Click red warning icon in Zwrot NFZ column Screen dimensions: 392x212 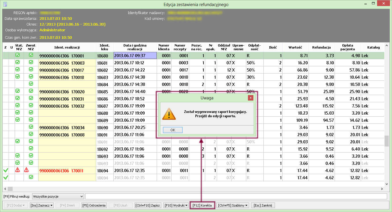click(x=26, y=170)
